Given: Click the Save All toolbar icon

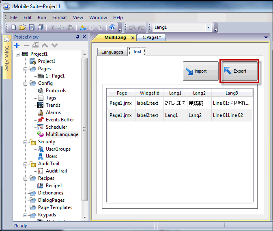Looking at the screenshot, I should pyautogui.click(x=40, y=28).
